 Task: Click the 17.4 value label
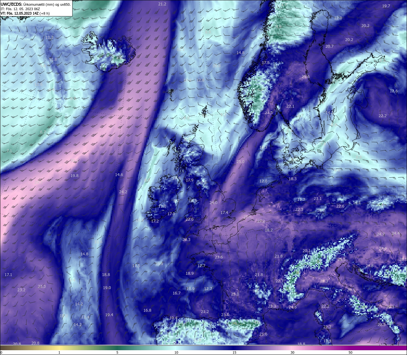point(224,213)
